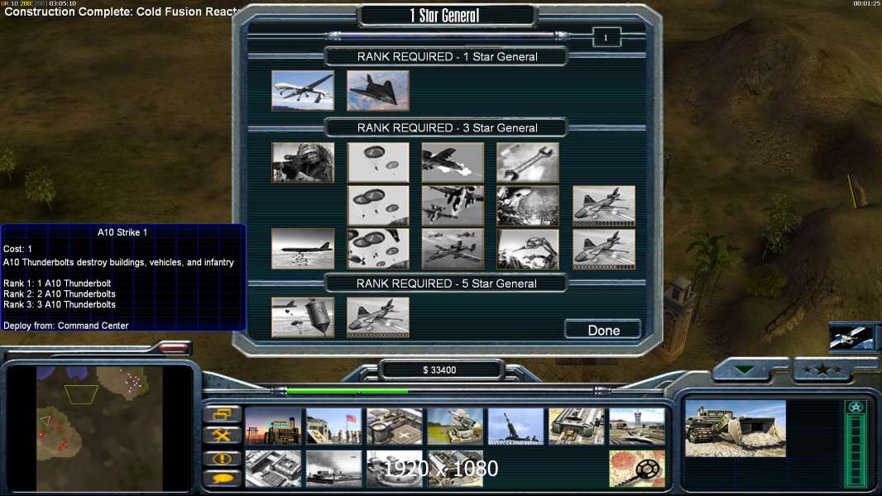This screenshot has width=882, height=496.
Task: Click the rank number 1 box
Action: (x=606, y=38)
